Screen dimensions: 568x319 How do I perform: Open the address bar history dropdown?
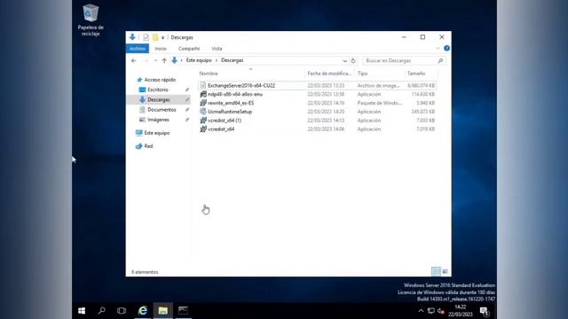[x=344, y=61]
